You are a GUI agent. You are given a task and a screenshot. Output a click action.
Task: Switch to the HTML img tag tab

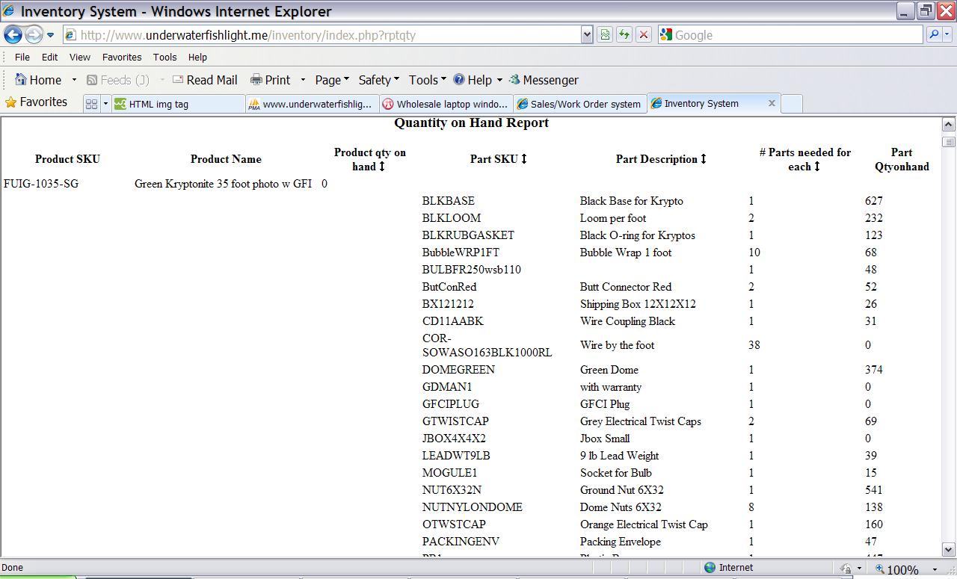pyautogui.click(x=178, y=104)
